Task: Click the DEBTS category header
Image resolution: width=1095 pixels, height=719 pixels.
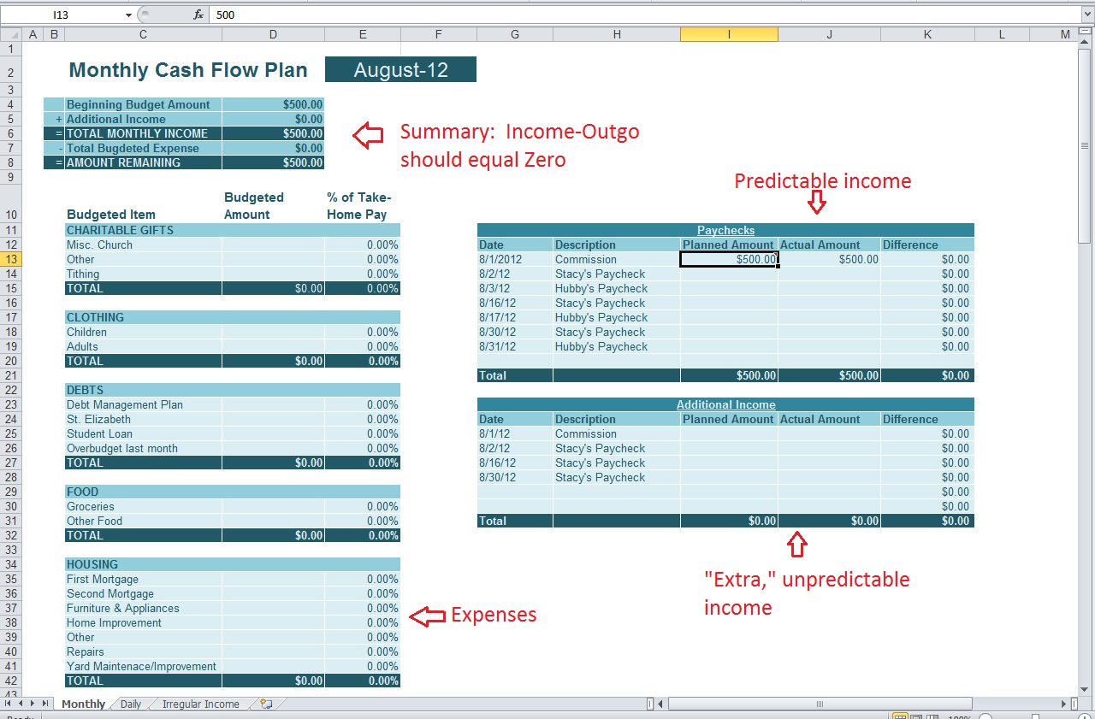Action: pyautogui.click(x=233, y=390)
